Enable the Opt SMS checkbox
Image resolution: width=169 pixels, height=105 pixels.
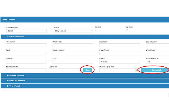click(x=96, y=30)
